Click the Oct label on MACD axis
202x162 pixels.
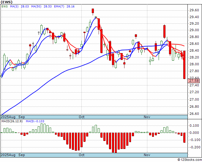coord(82,155)
